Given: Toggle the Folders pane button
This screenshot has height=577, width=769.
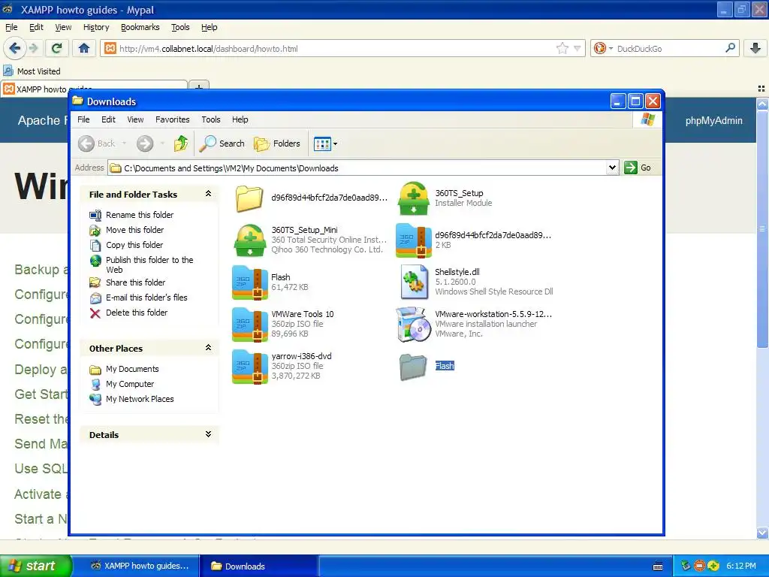Looking at the screenshot, I should pyautogui.click(x=277, y=143).
